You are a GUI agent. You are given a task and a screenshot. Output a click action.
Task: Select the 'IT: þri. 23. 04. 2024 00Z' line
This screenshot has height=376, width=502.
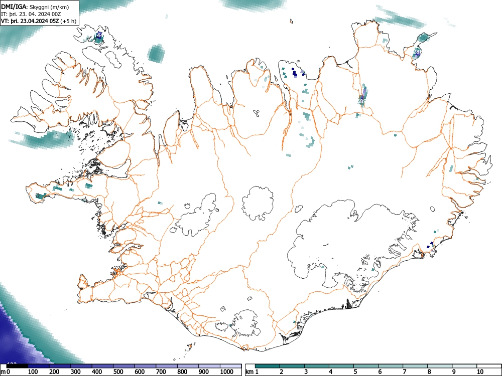click(x=31, y=14)
